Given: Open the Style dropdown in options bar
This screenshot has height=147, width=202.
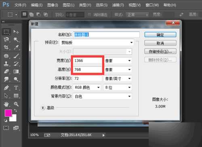Looking at the screenshot, I should coord(137,15).
